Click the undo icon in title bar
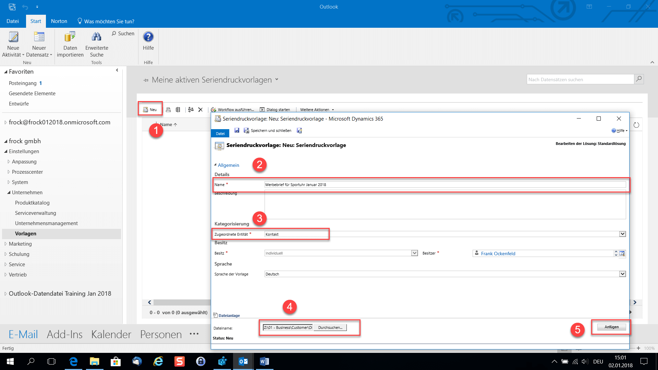The height and width of the screenshot is (370, 658). [25, 7]
